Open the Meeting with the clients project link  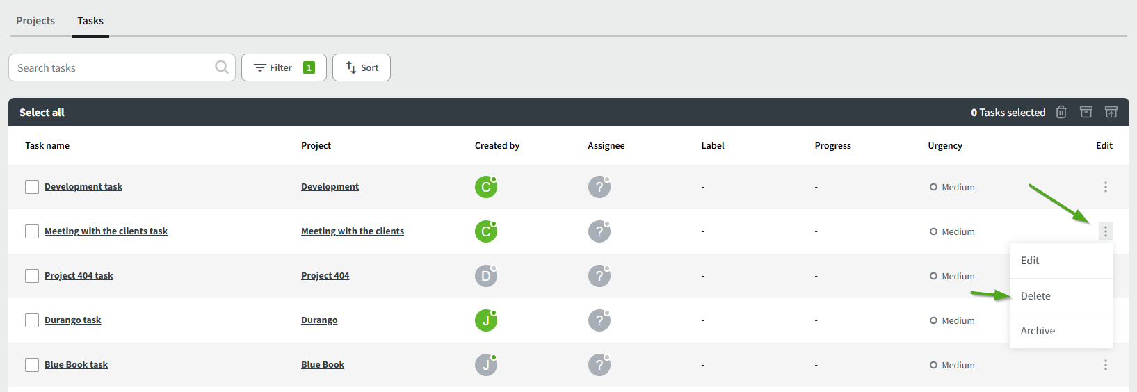point(352,231)
